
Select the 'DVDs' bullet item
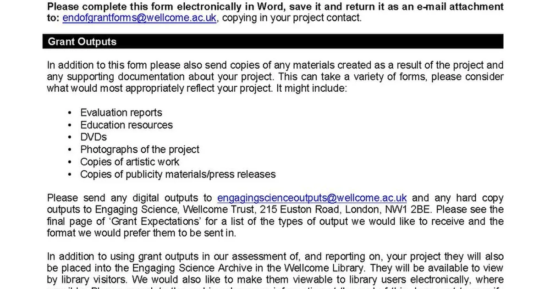point(93,137)
